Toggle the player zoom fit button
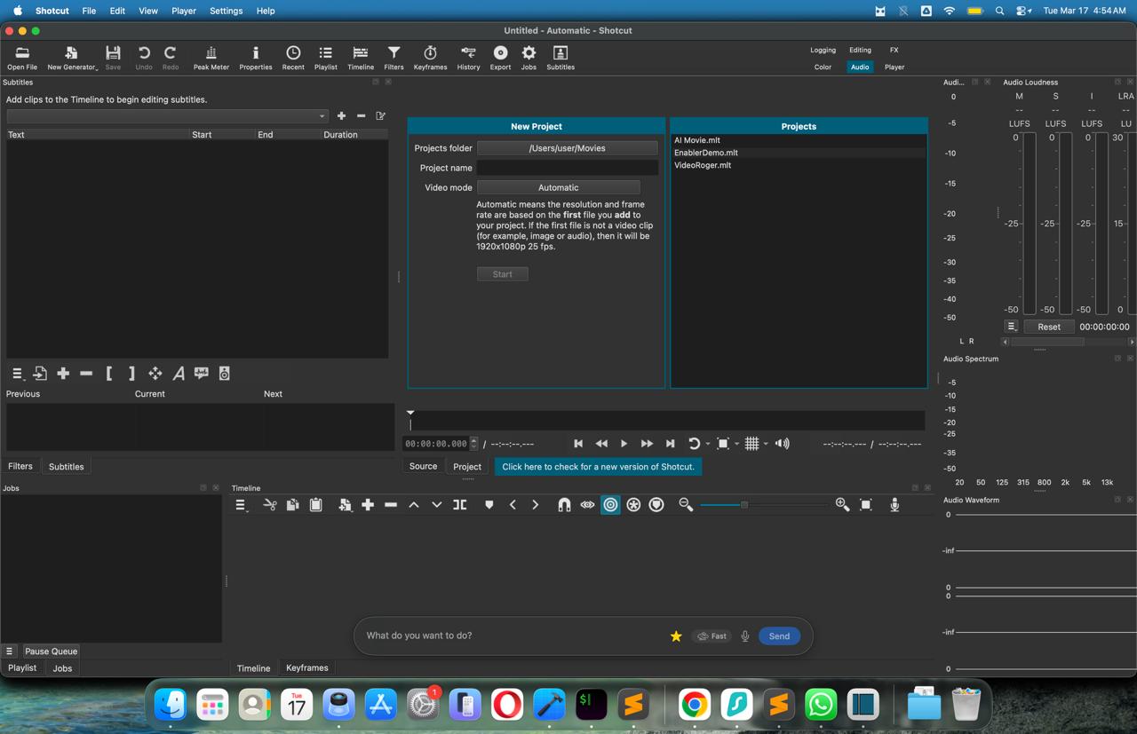The height and width of the screenshot is (734, 1137). 723,444
